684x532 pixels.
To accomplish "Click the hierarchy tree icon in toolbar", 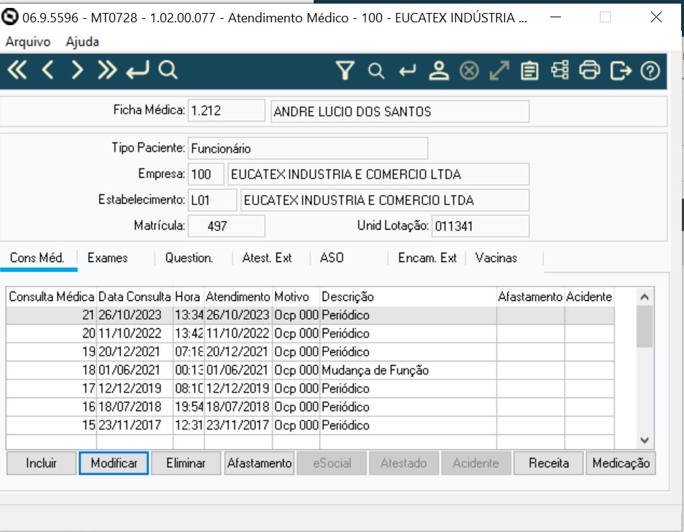I will pyautogui.click(x=560, y=71).
